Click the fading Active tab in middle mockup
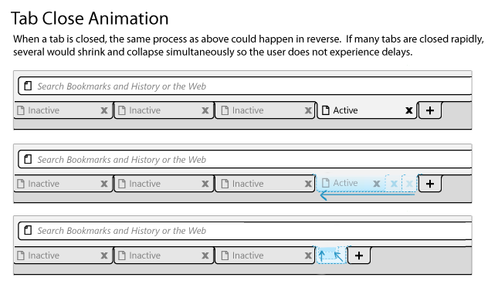The image size is (498, 291). tap(351, 183)
